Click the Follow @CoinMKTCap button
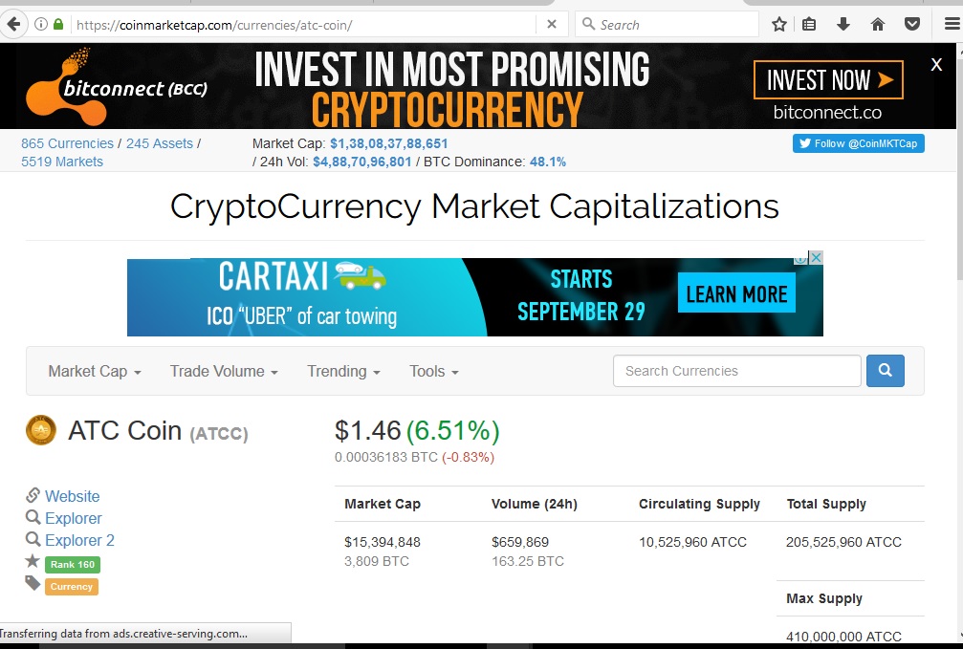 click(858, 143)
